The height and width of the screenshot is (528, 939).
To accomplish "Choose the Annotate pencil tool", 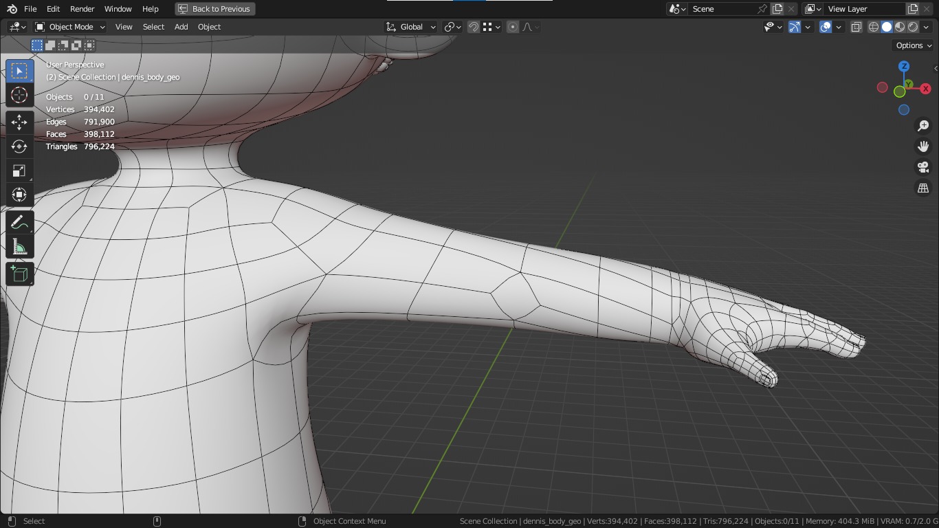I will tap(19, 223).
